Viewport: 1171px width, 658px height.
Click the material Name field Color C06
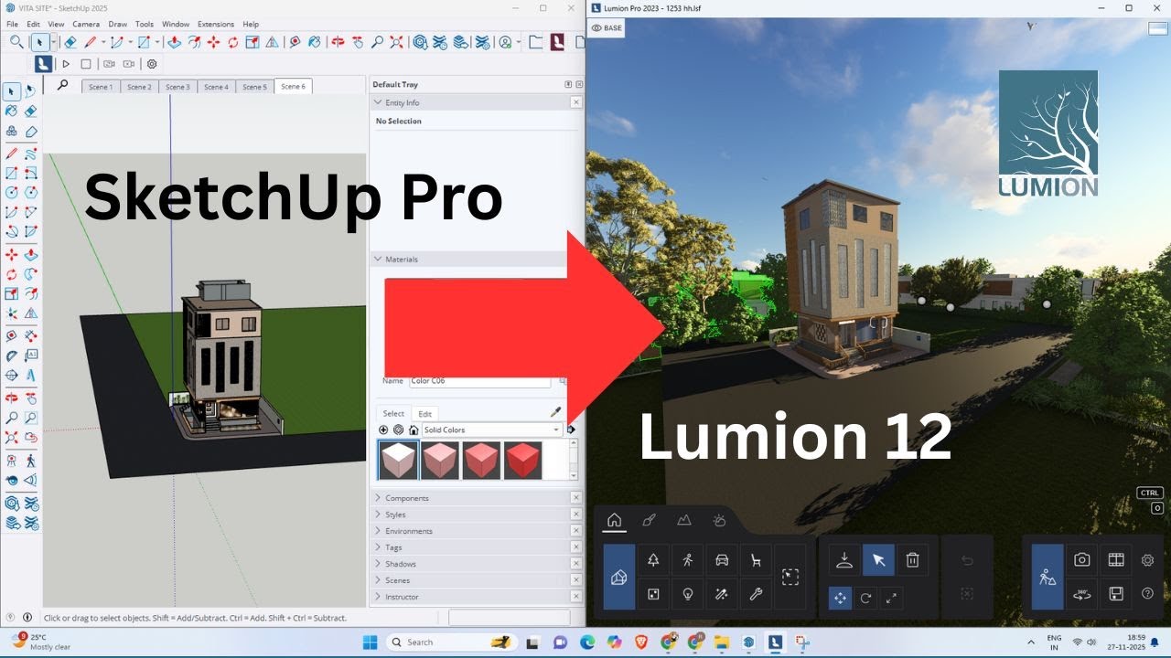coord(479,381)
